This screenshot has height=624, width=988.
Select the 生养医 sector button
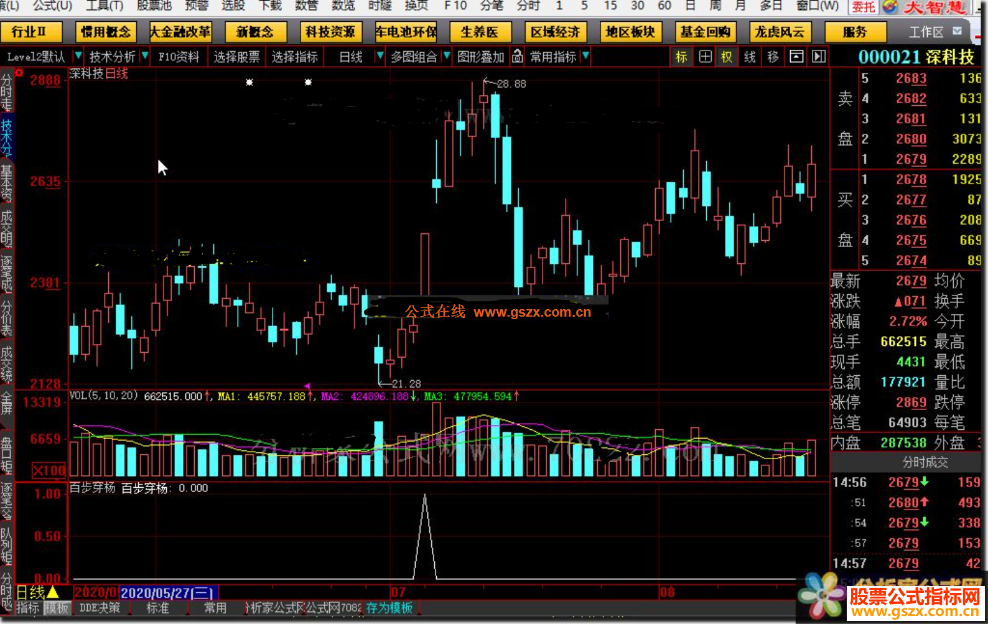pyautogui.click(x=480, y=32)
